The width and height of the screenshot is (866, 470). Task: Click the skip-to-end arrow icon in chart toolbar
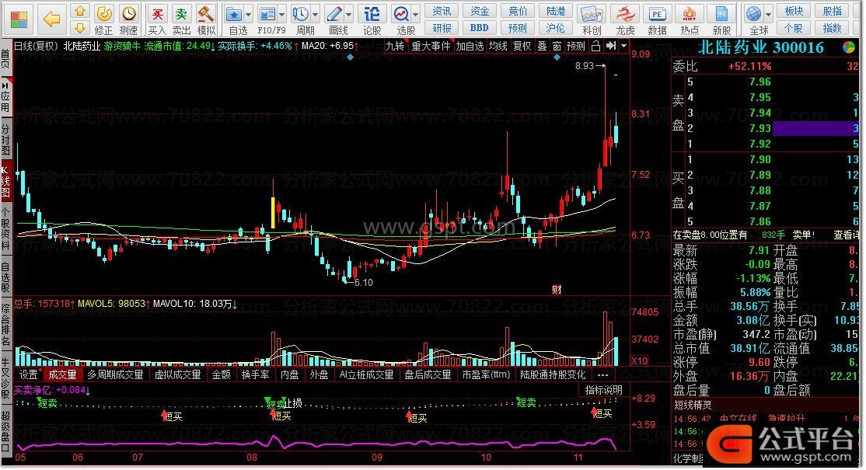click(x=610, y=46)
